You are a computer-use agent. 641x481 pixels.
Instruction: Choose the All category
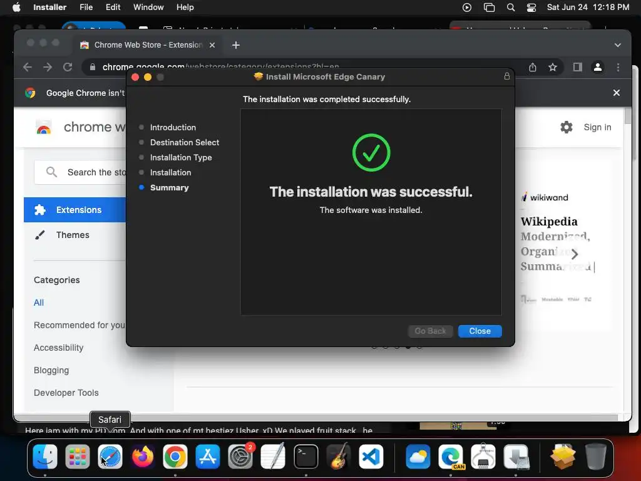click(x=39, y=303)
